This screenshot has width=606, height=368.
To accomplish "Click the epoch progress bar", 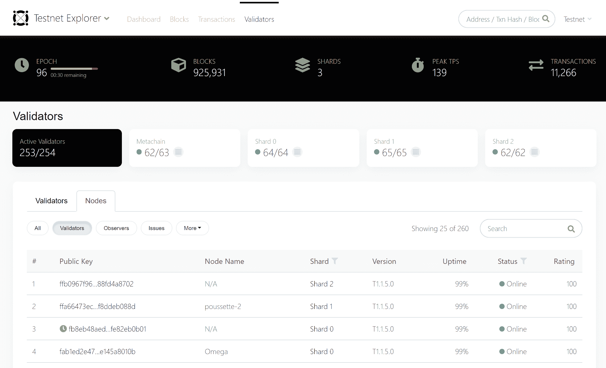I will pos(74,69).
